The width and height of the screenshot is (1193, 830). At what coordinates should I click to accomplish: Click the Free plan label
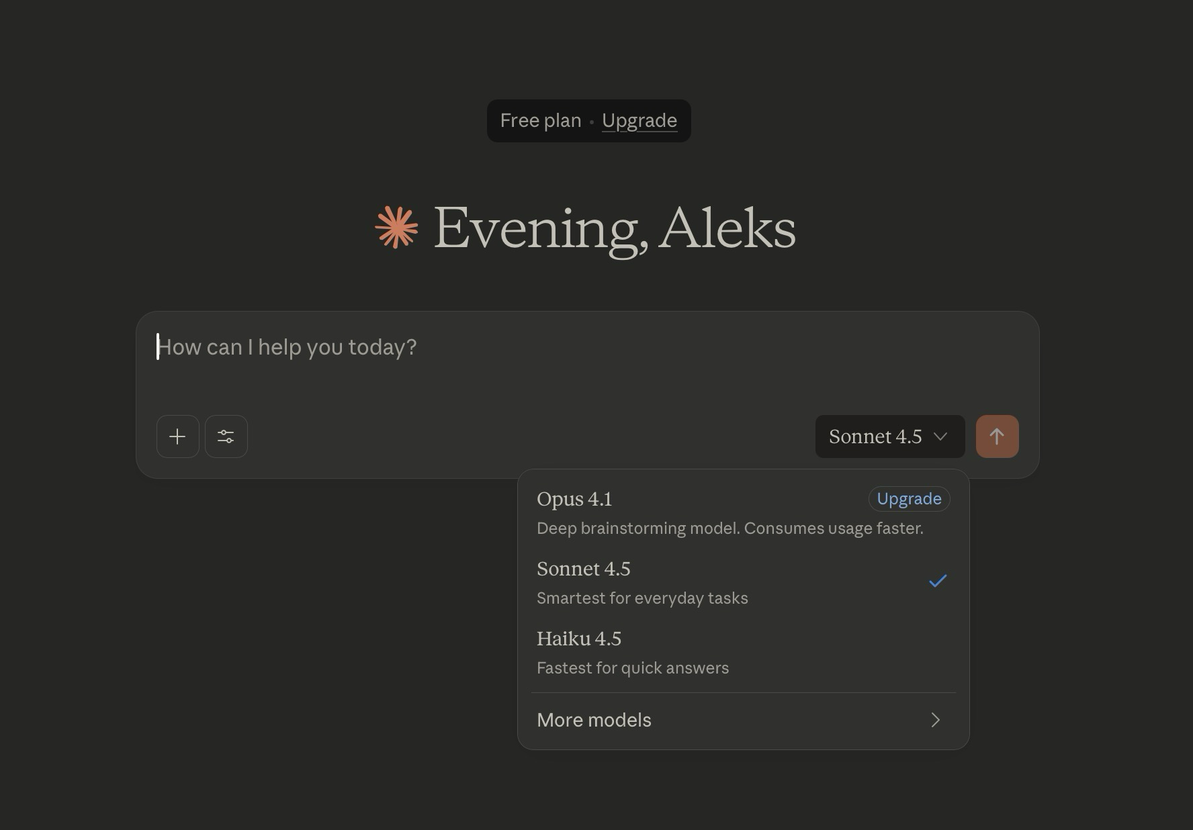coord(540,121)
